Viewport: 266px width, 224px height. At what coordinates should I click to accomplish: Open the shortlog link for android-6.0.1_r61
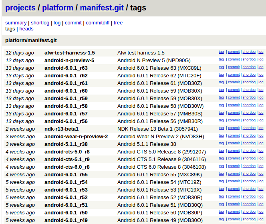249,82
